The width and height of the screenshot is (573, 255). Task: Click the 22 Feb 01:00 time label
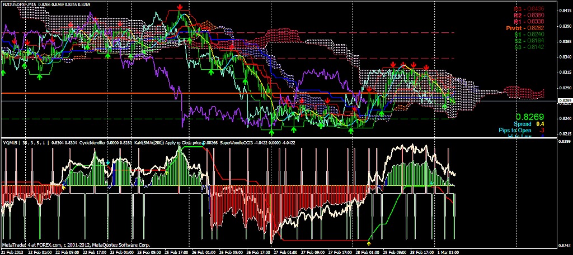[39, 252]
